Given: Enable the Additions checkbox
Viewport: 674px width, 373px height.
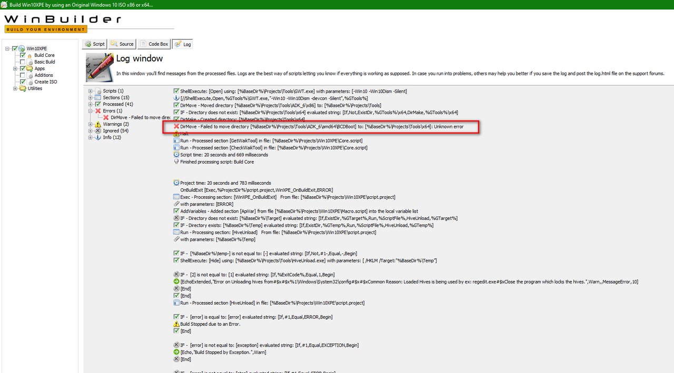Looking at the screenshot, I should point(23,75).
